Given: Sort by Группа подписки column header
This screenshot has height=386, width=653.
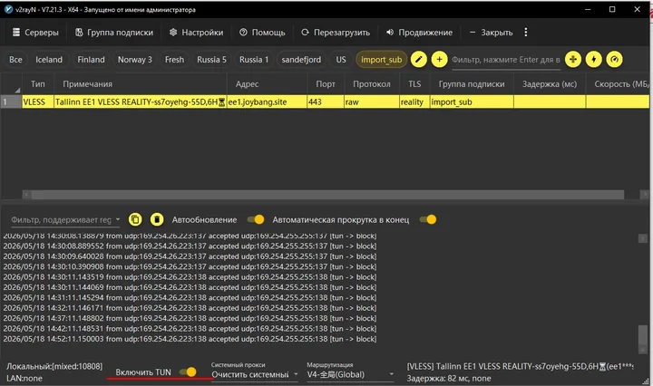Looking at the screenshot, I should click(x=472, y=84).
